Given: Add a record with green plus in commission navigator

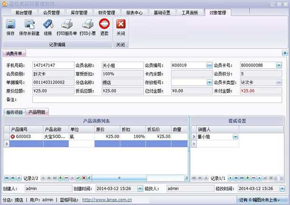Looking at the screenshot, I should [x=248, y=178].
